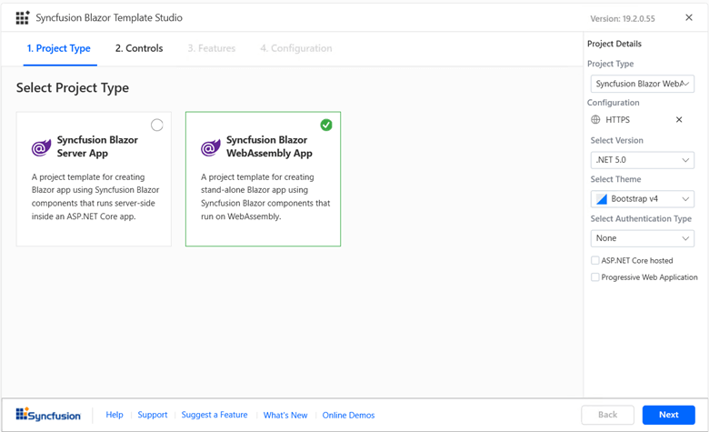Click the HTTPS globe icon
Image resolution: width=709 pixels, height=432 pixels.
click(595, 120)
